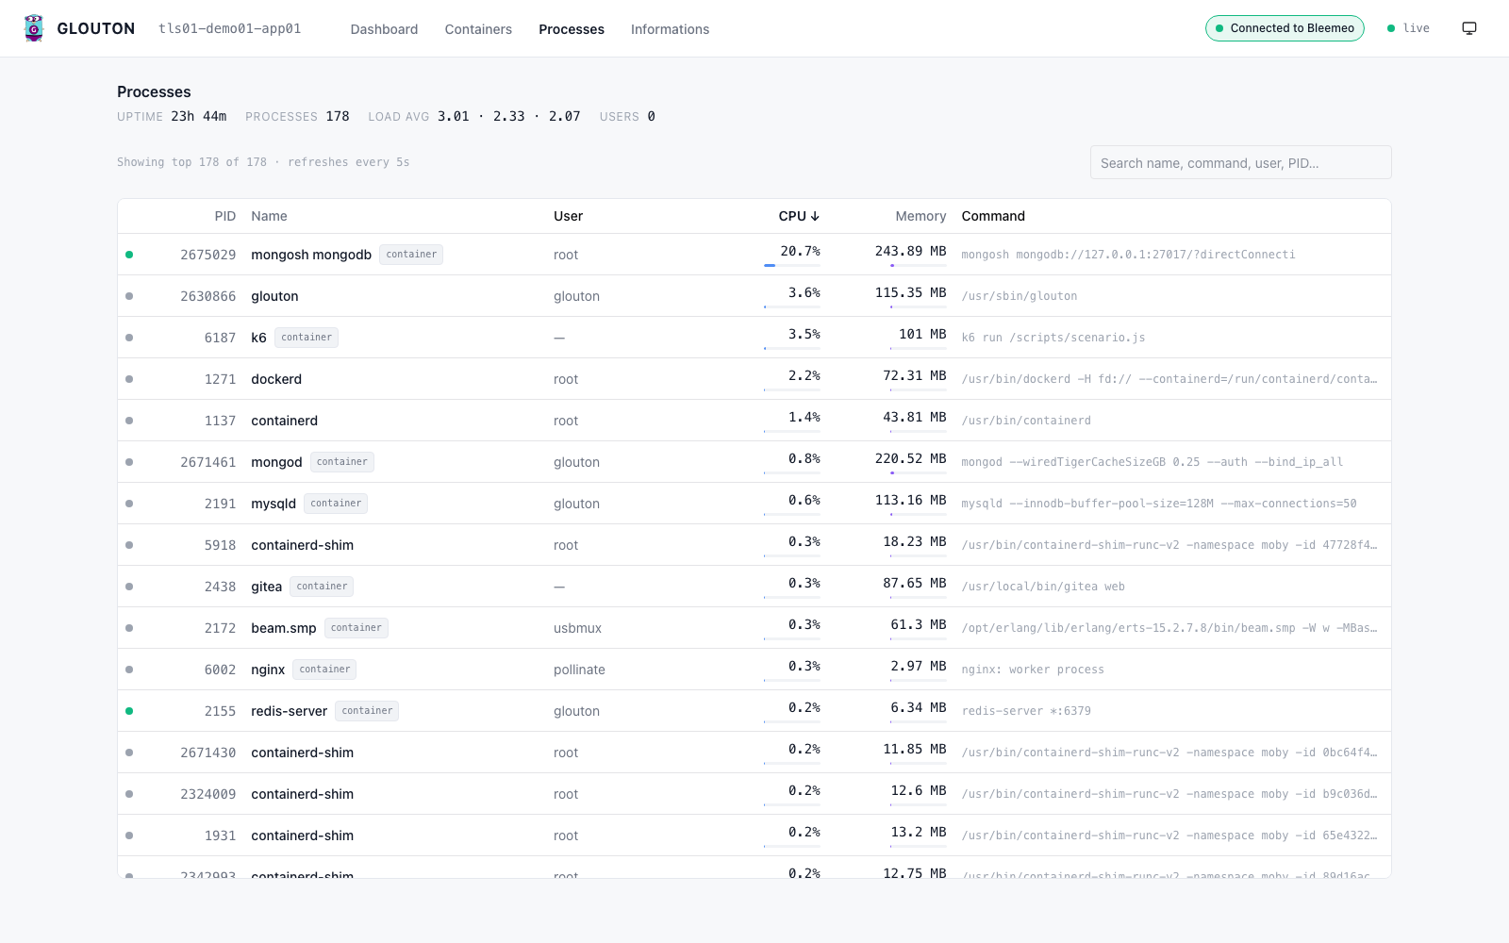Click the CPU sort arrow header
The width and height of the screenshot is (1509, 943).
click(x=799, y=216)
